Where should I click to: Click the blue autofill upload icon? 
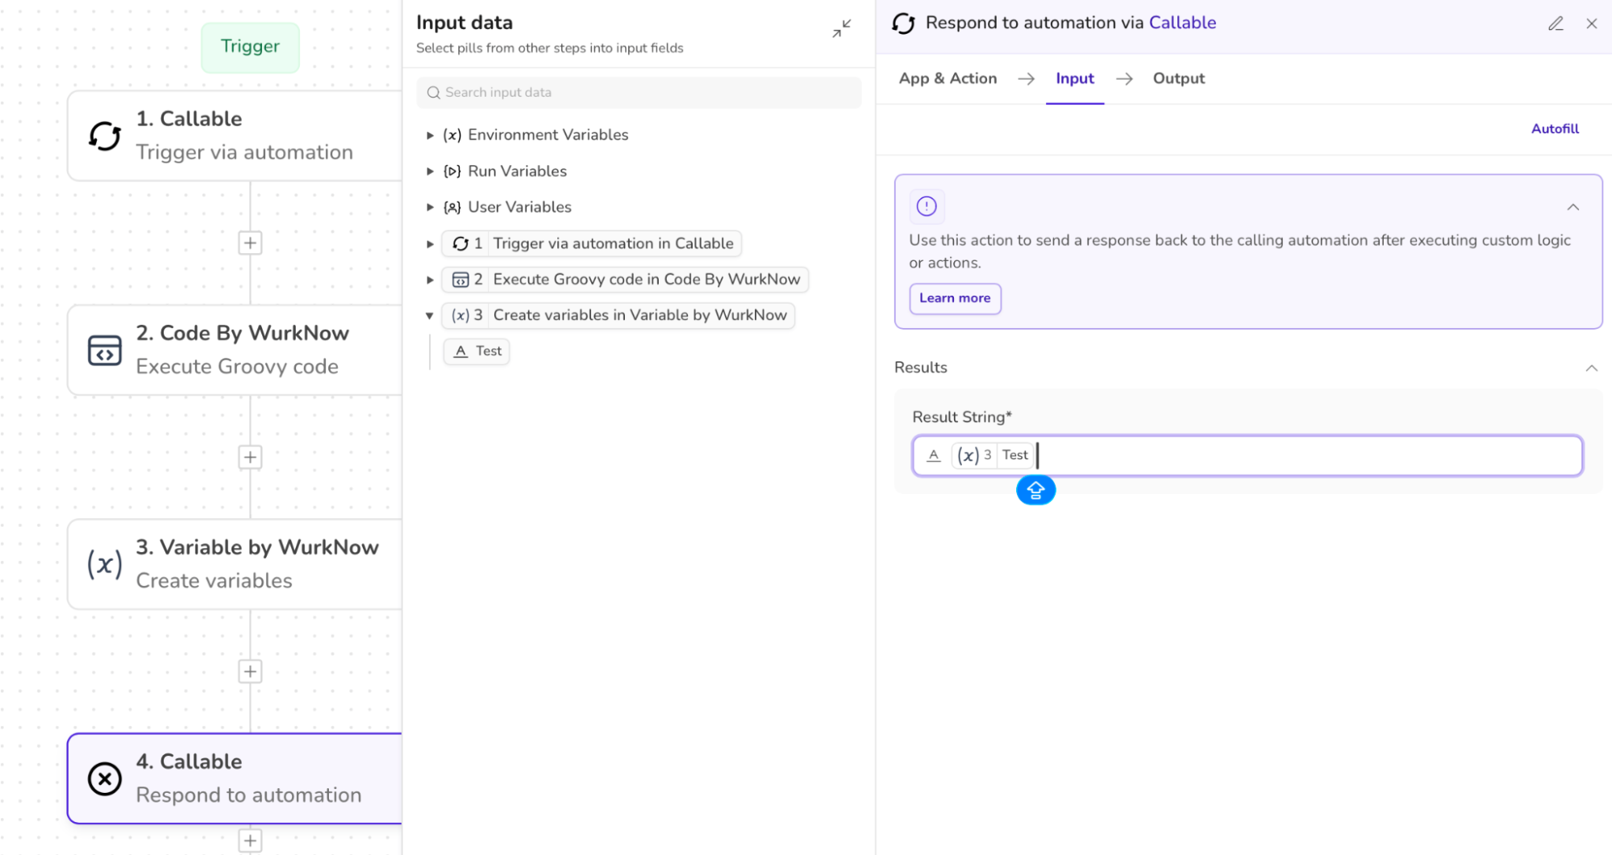pos(1035,490)
